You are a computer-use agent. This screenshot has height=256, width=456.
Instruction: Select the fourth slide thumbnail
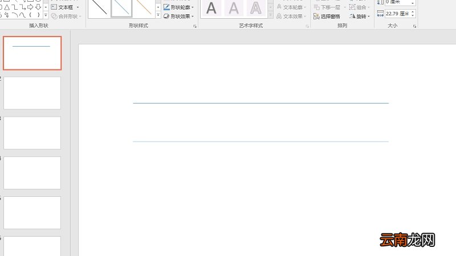pyautogui.click(x=32, y=173)
